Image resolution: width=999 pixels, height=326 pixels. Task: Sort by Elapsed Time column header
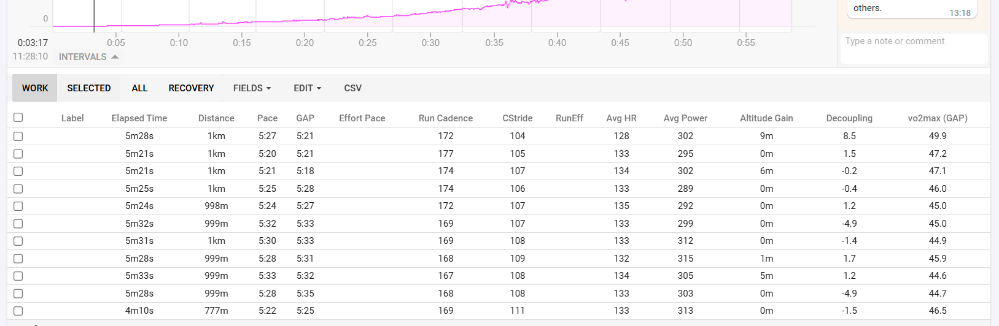(x=139, y=118)
